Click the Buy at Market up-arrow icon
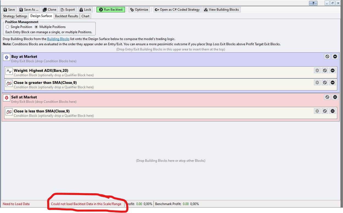Screen dimensions: 343x213 point(7,57)
